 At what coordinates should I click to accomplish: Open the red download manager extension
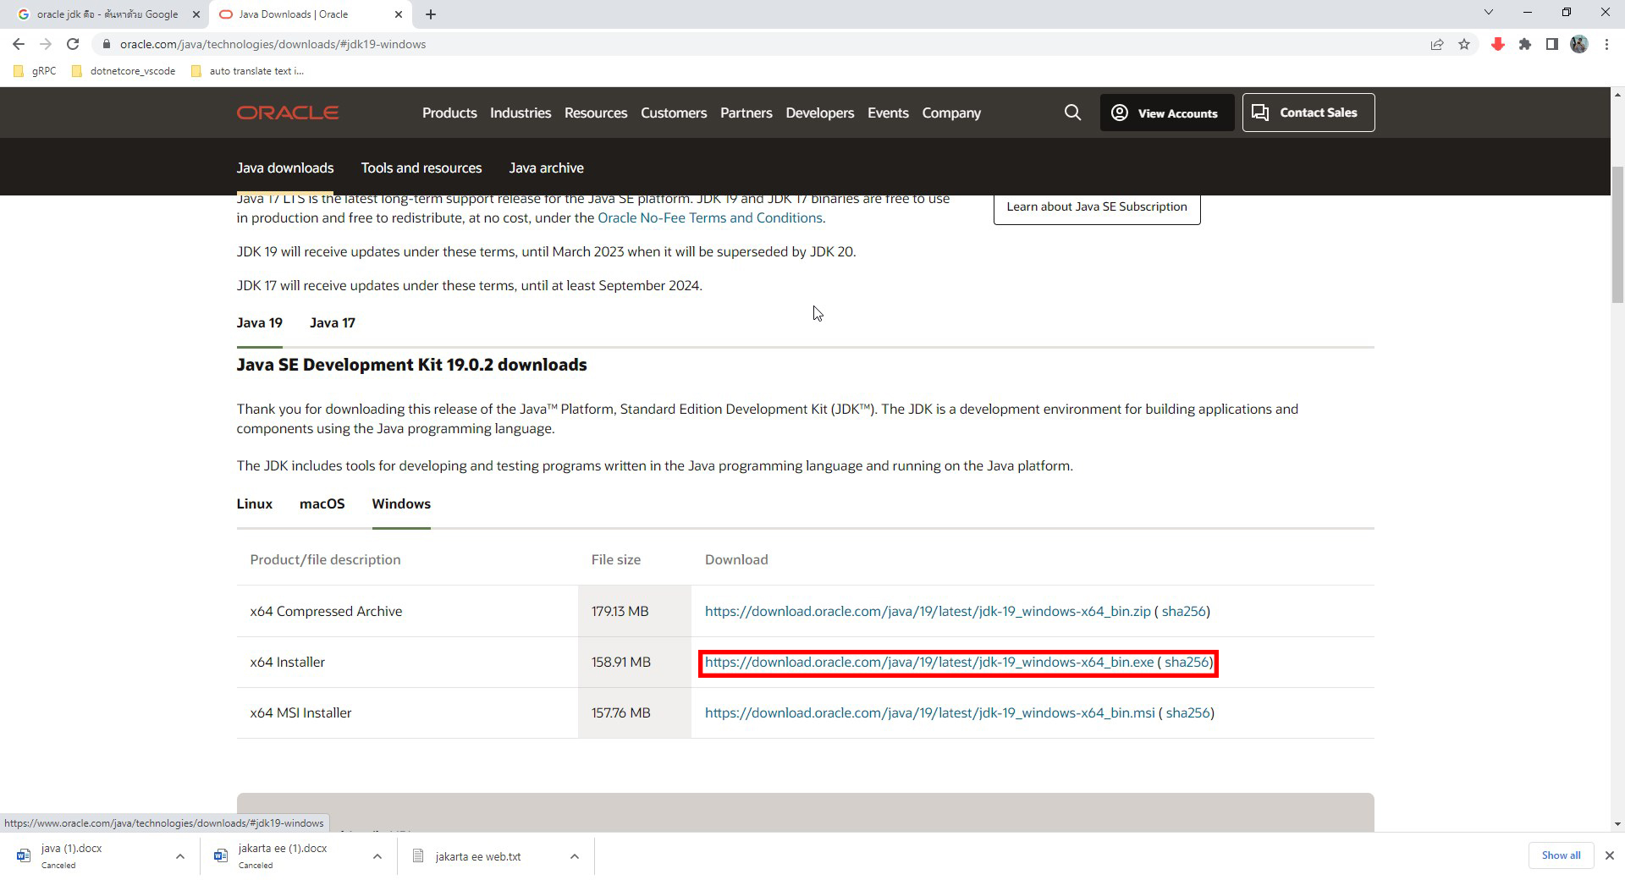[1498, 44]
